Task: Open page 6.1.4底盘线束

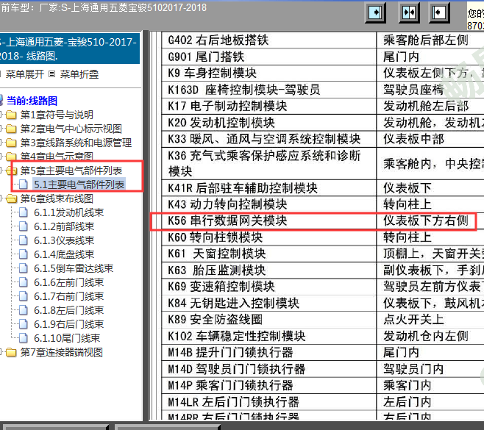Action: (x=64, y=254)
